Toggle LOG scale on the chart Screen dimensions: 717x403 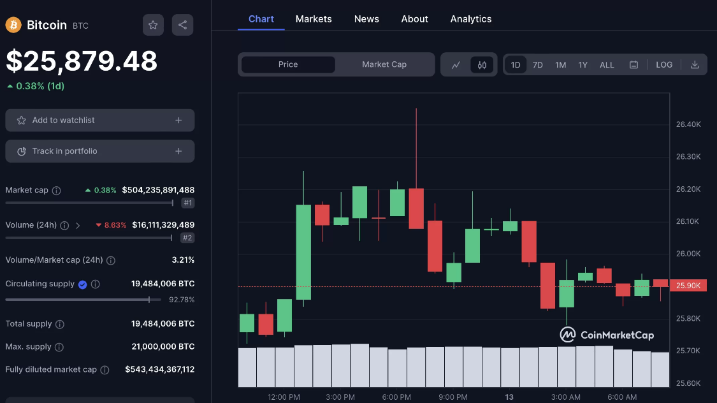[x=664, y=64]
